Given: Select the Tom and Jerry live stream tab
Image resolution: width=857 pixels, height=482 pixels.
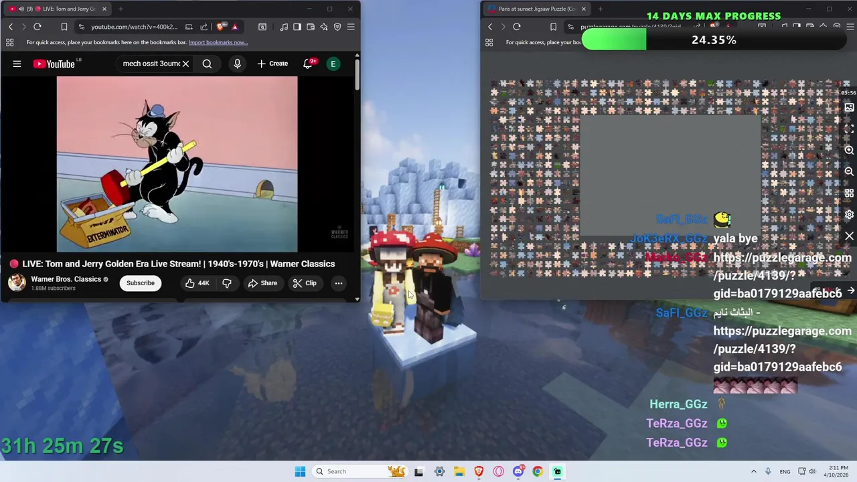Looking at the screenshot, I should pyautogui.click(x=59, y=9).
